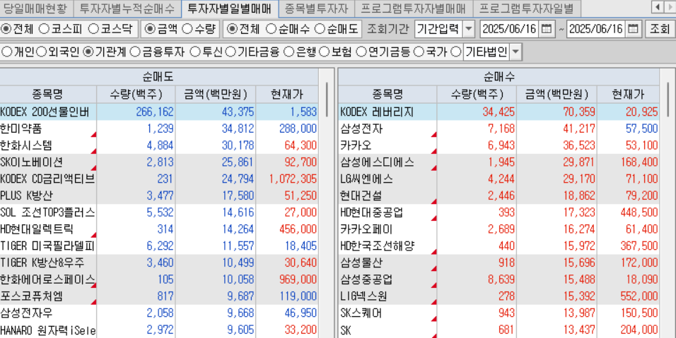Select 카카오페이 row
The width and height of the screenshot is (676, 338).
pyautogui.click(x=499, y=229)
